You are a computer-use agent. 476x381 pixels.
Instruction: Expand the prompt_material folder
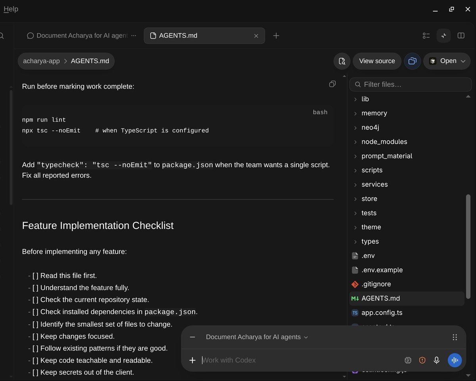coord(407,156)
